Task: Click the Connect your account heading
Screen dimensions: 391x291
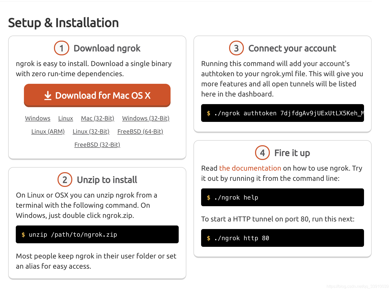Action: click(292, 48)
